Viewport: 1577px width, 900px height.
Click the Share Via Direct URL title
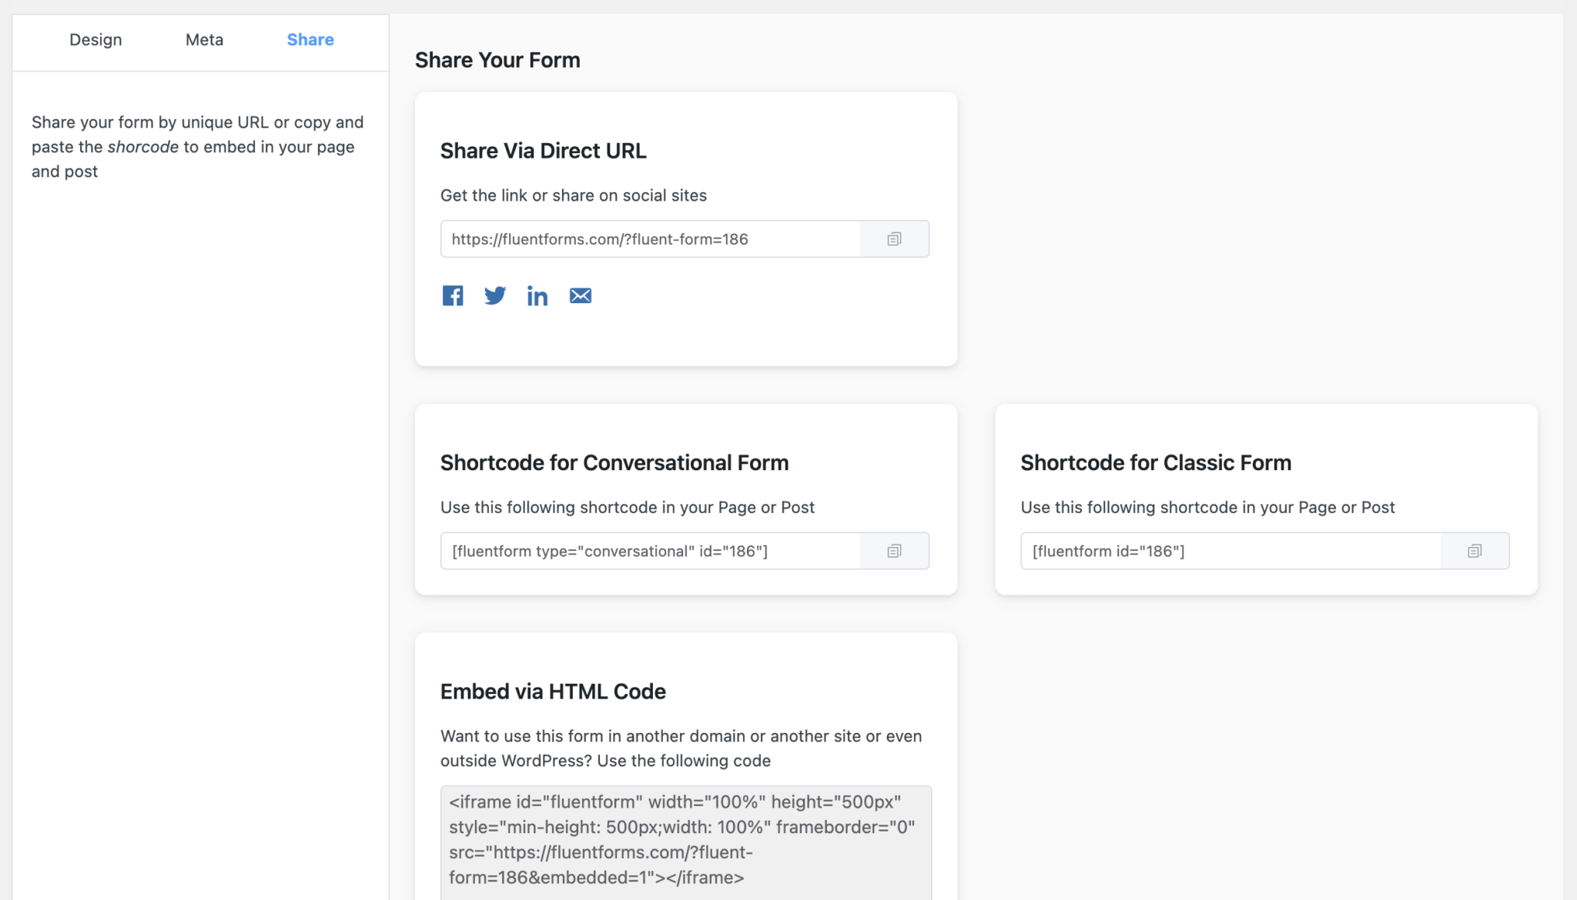click(543, 150)
